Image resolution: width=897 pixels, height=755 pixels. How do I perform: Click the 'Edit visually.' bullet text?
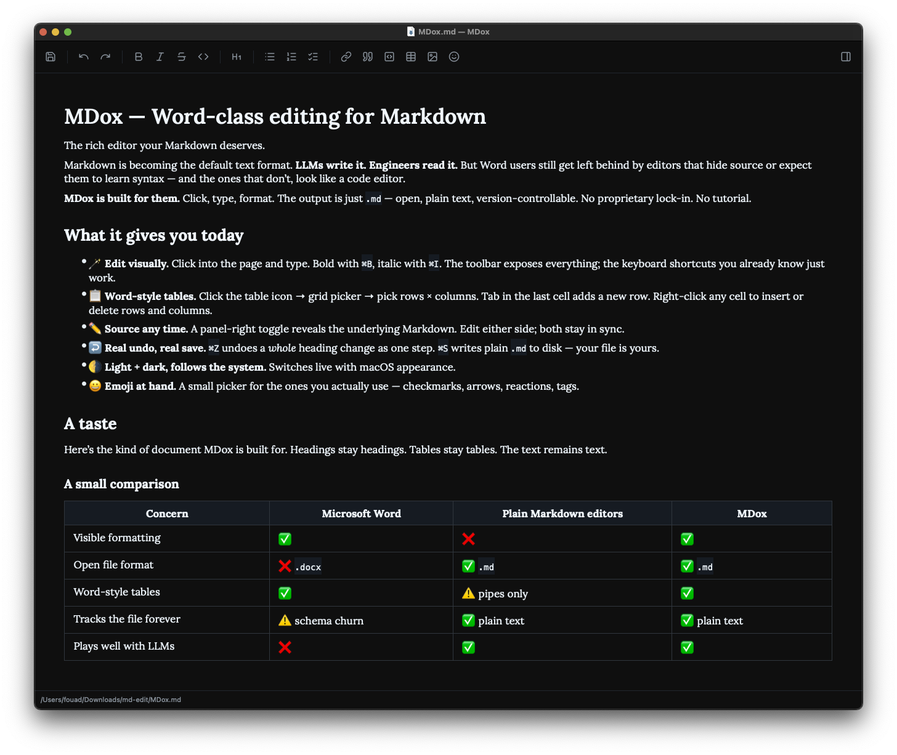pos(136,264)
